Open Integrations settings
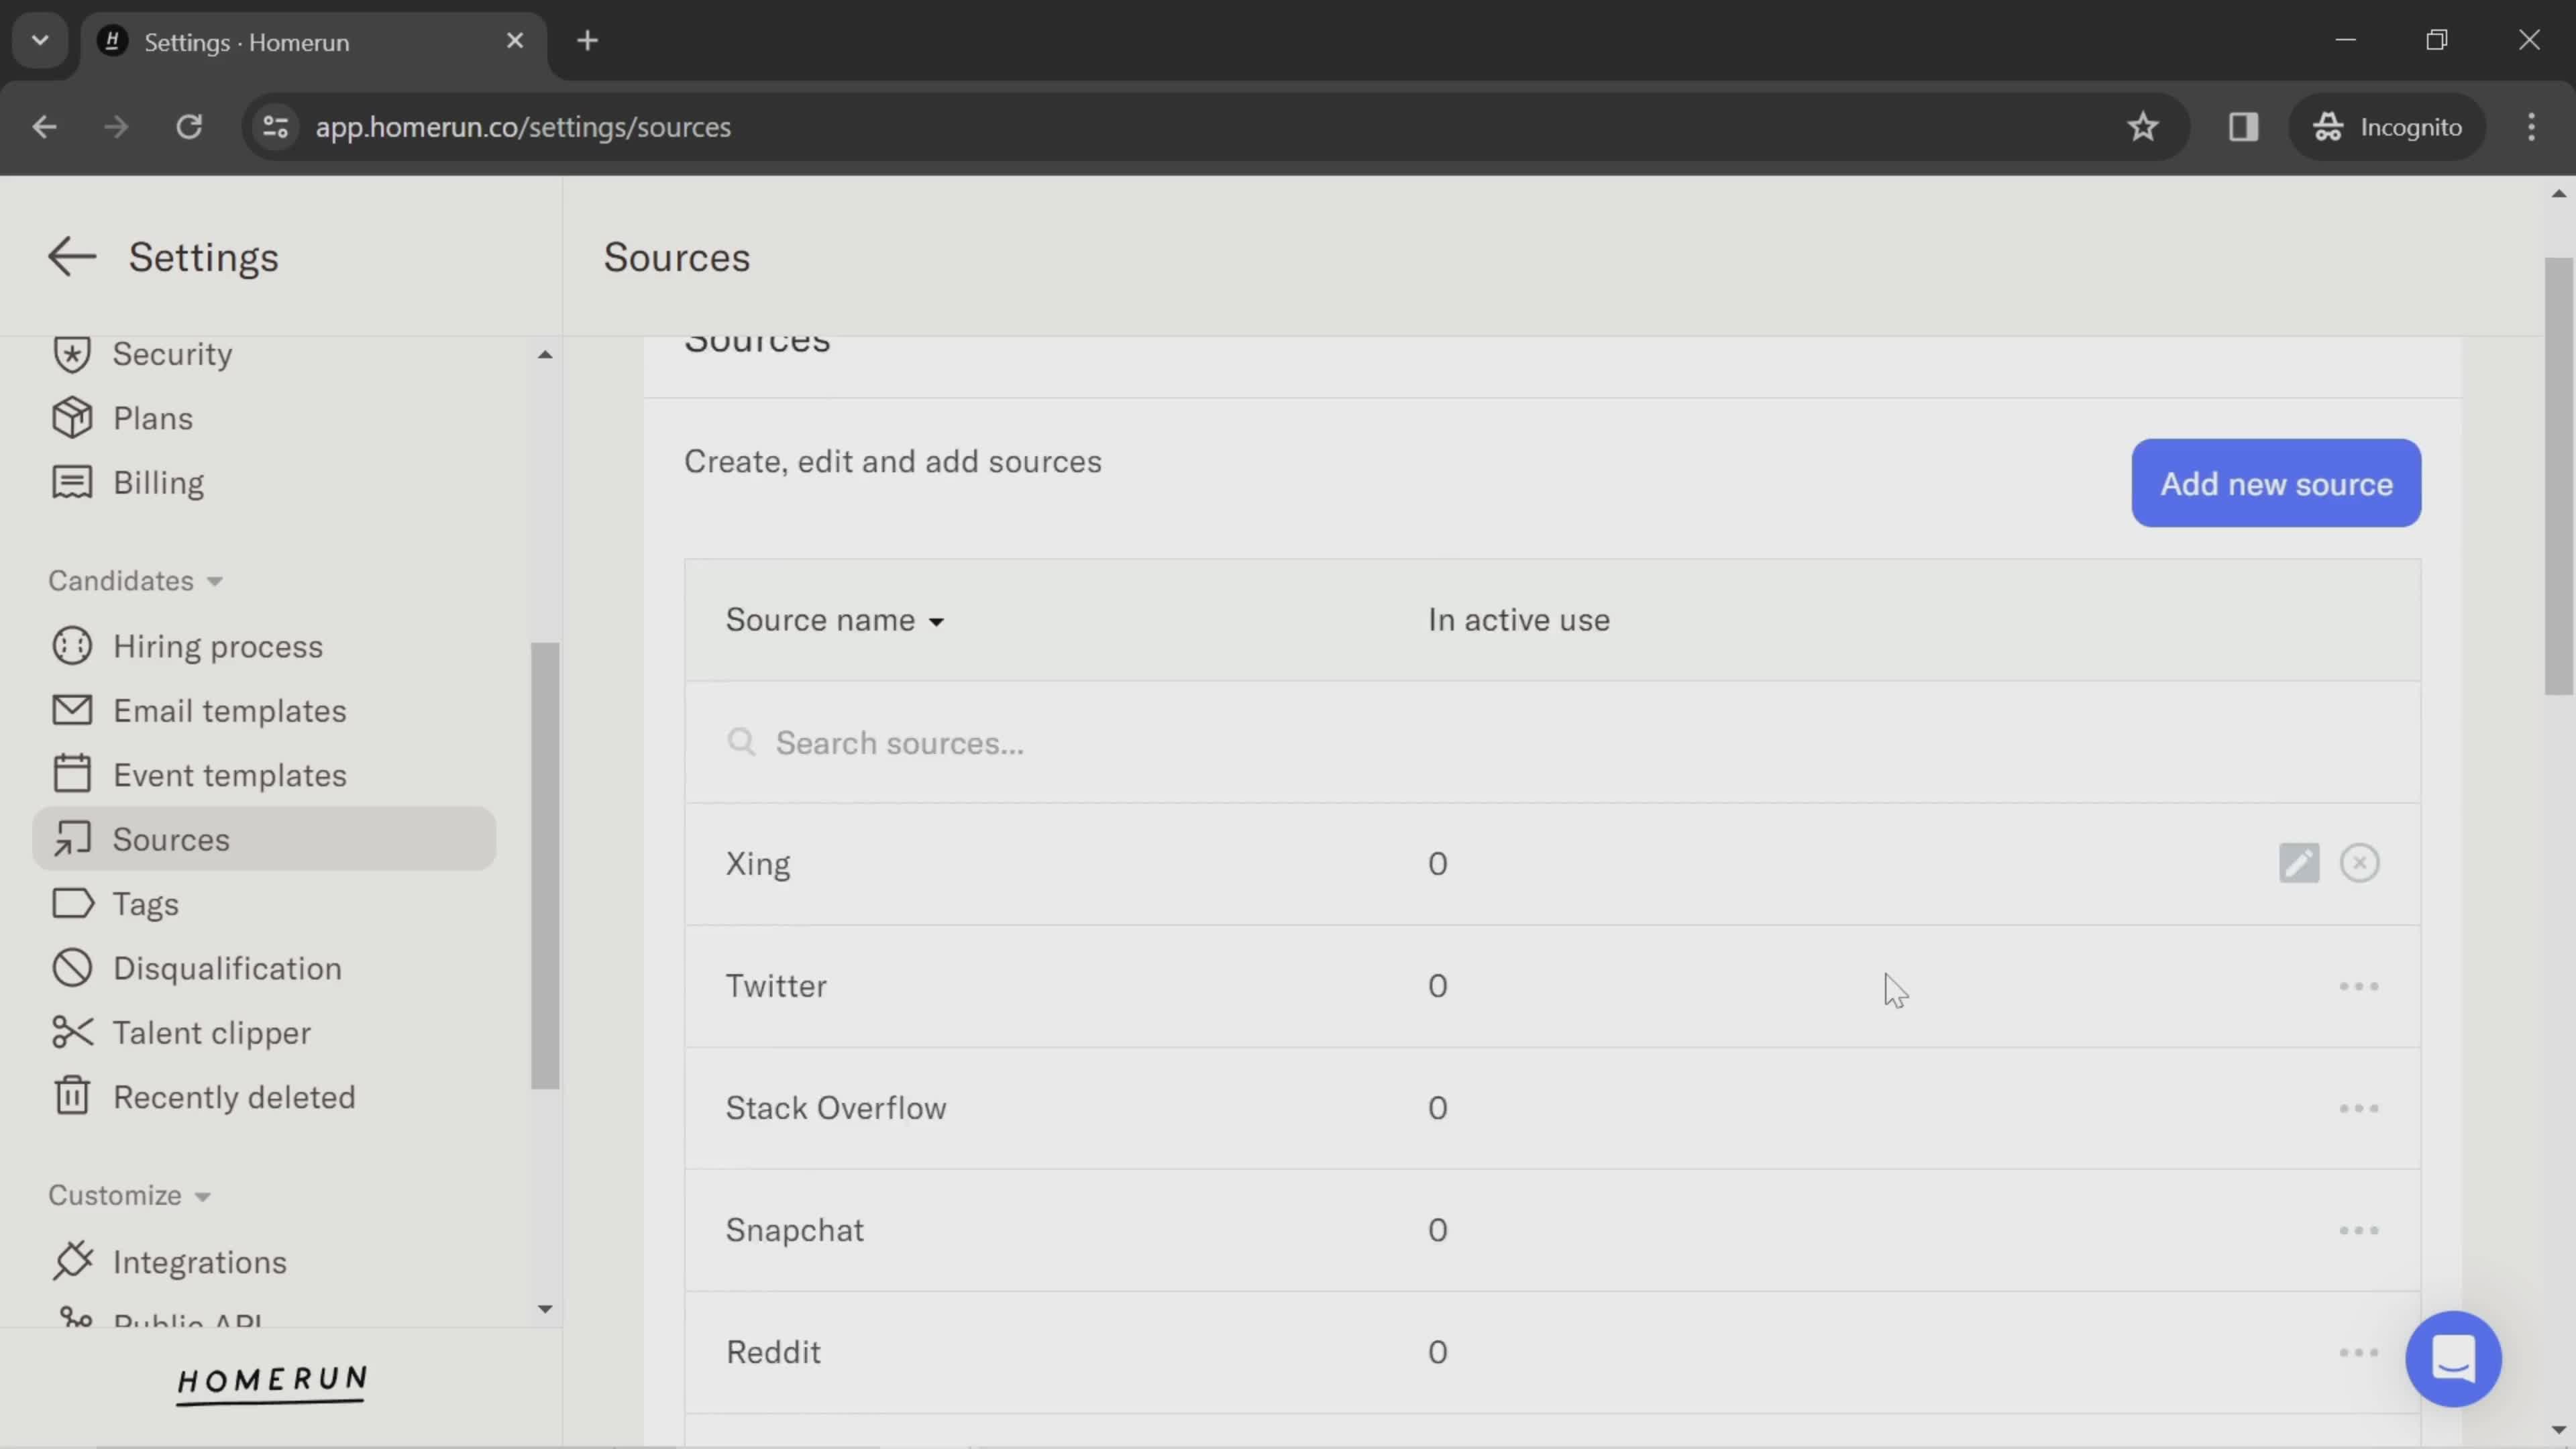 tap(200, 1262)
